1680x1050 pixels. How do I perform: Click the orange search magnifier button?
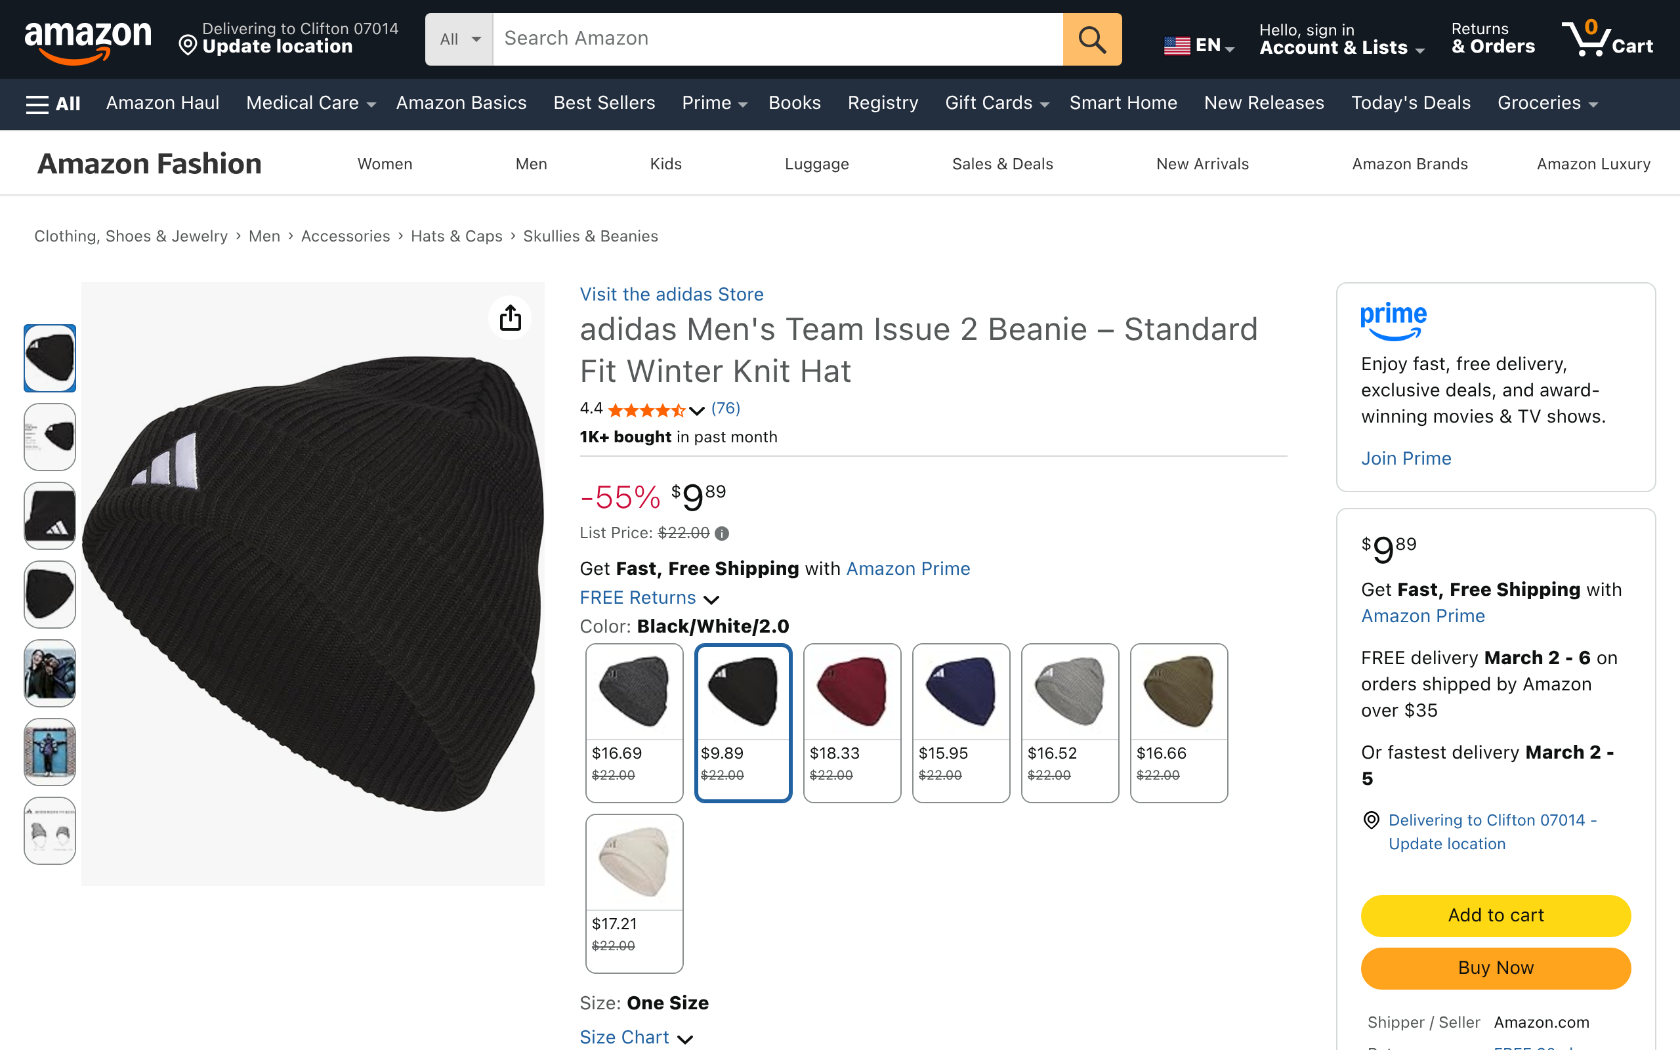(1091, 39)
